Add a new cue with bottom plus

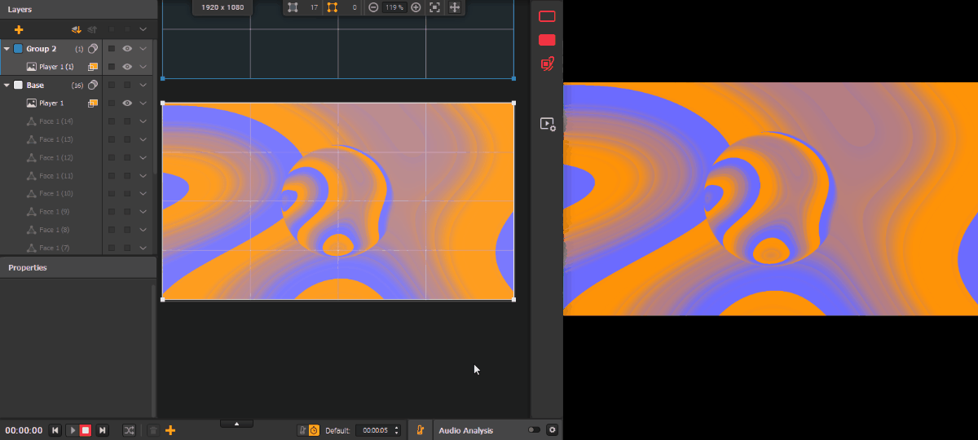coord(170,430)
